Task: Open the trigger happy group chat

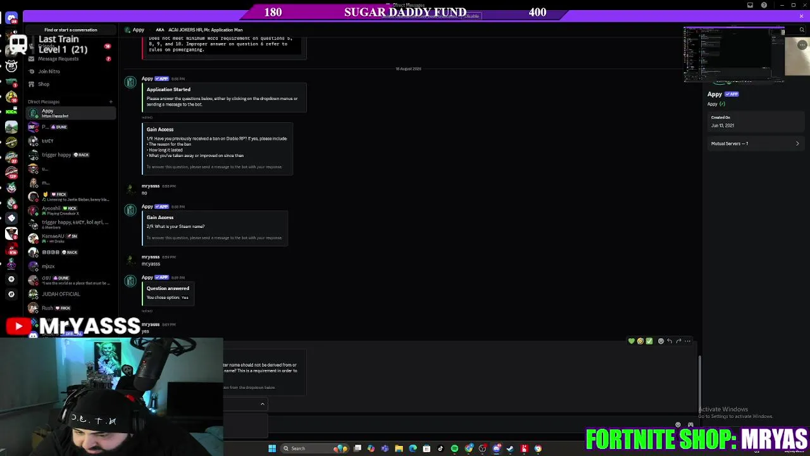Action: click(71, 224)
